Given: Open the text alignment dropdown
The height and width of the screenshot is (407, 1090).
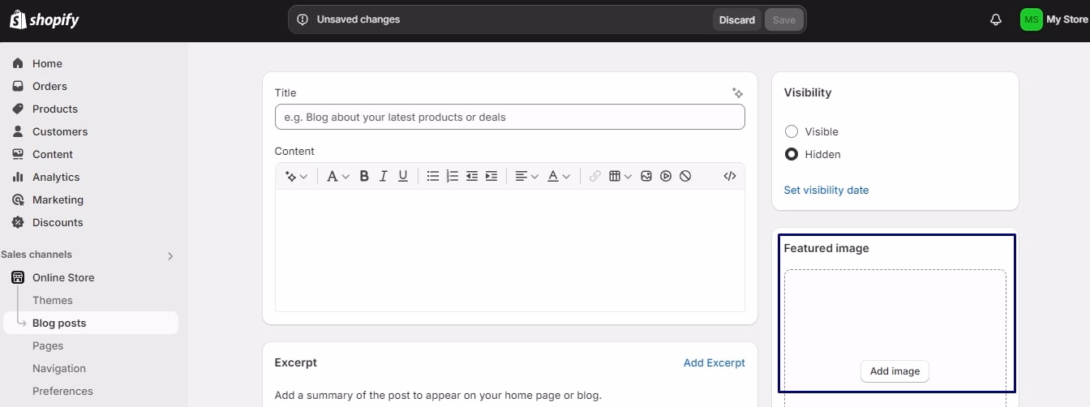Looking at the screenshot, I should click(x=527, y=176).
